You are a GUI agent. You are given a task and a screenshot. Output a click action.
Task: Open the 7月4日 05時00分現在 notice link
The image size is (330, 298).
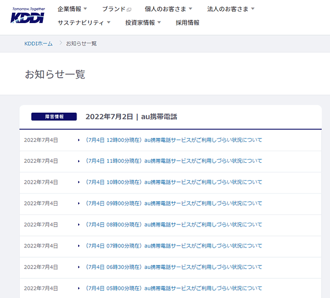[x=174, y=288]
